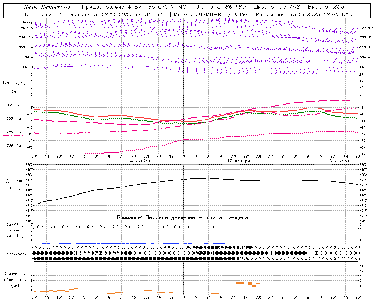Click the Высота: 205м value
375x300 pixels.
[x=328, y=7]
